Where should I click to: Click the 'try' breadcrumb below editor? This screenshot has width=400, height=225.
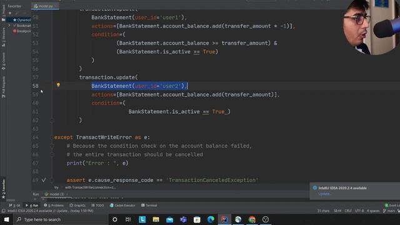(x=56, y=187)
